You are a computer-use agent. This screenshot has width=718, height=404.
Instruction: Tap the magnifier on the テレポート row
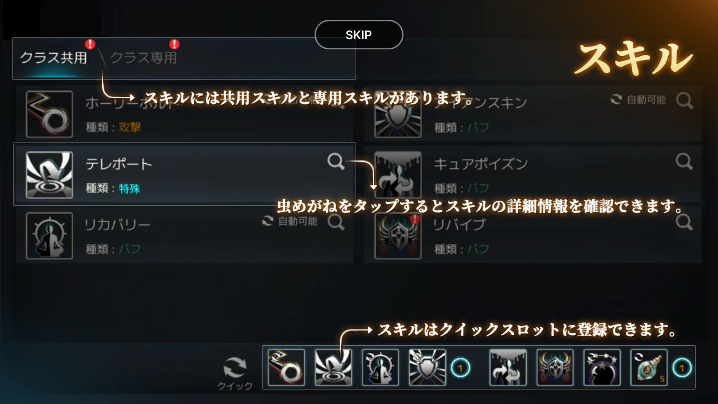coord(336,161)
